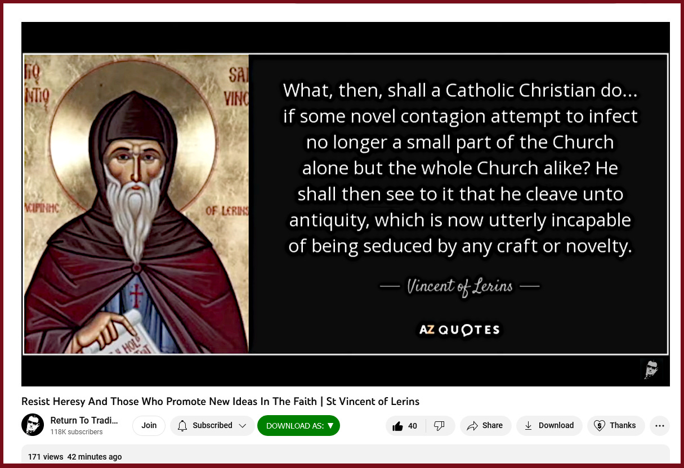The width and height of the screenshot is (684, 468).
Task: Click the '40' like count
Action: (413, 426)
